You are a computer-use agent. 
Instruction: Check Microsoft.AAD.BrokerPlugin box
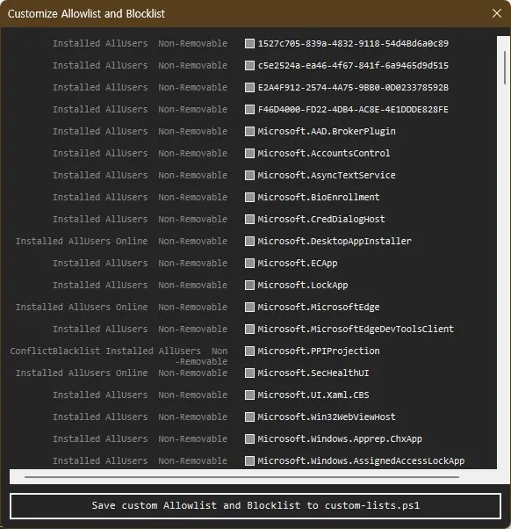point(249,131)
